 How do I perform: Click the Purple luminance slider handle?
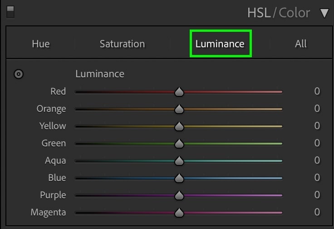pyautogui.click(x=179, y=195)
